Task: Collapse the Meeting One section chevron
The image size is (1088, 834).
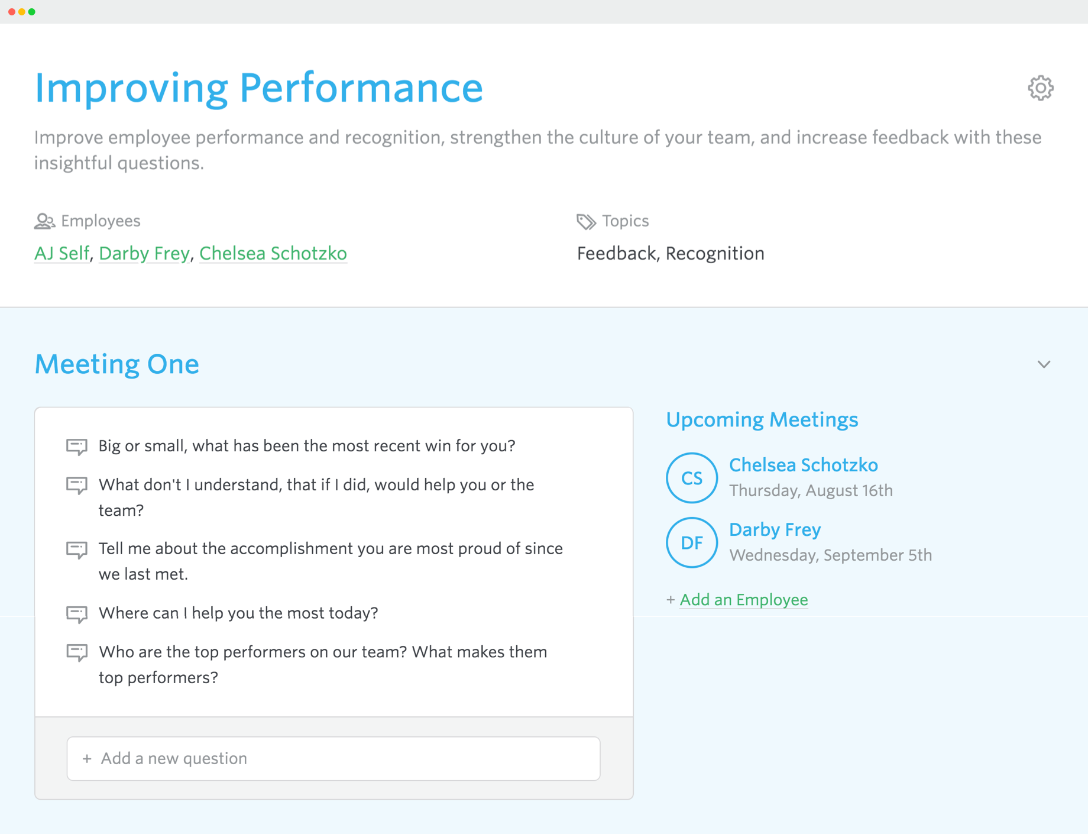Action: (x=1044, y=364)
